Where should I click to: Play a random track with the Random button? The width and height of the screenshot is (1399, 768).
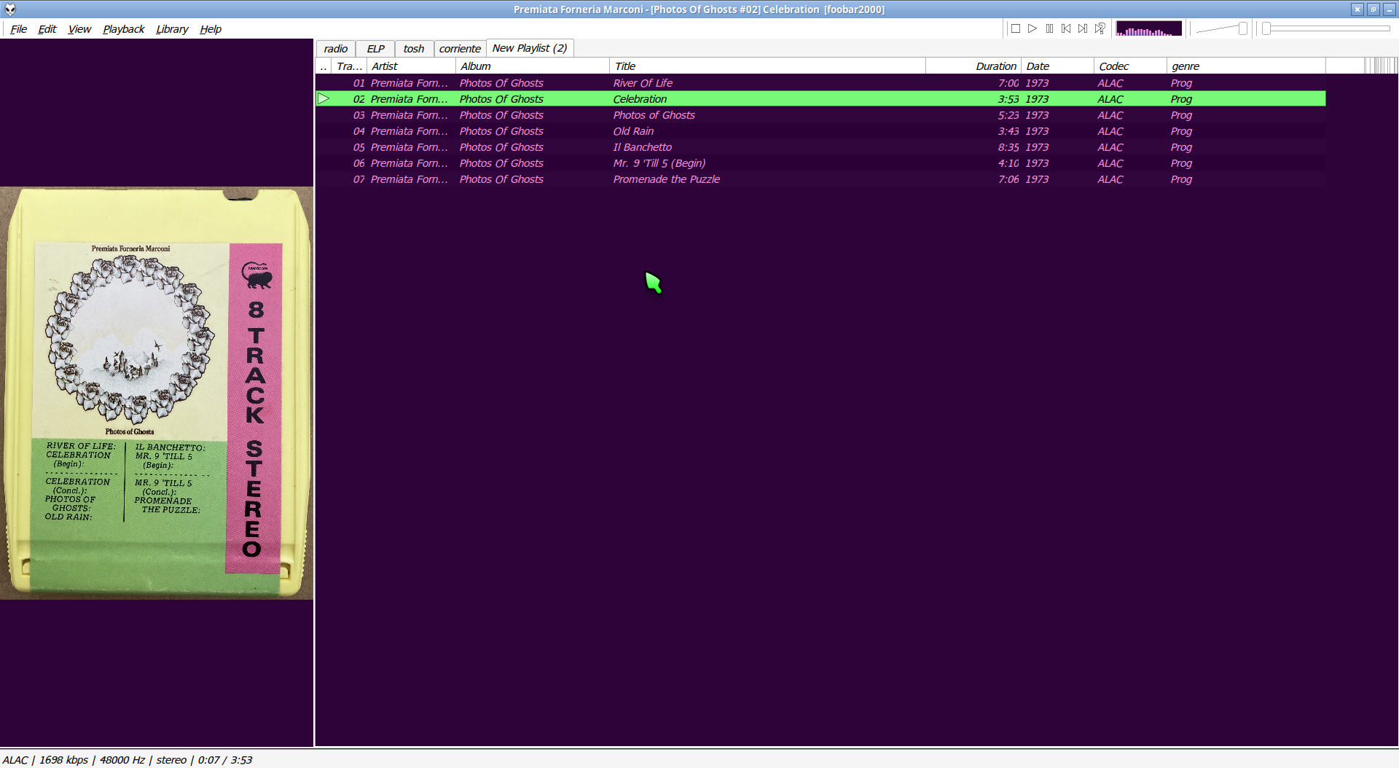1100,28
